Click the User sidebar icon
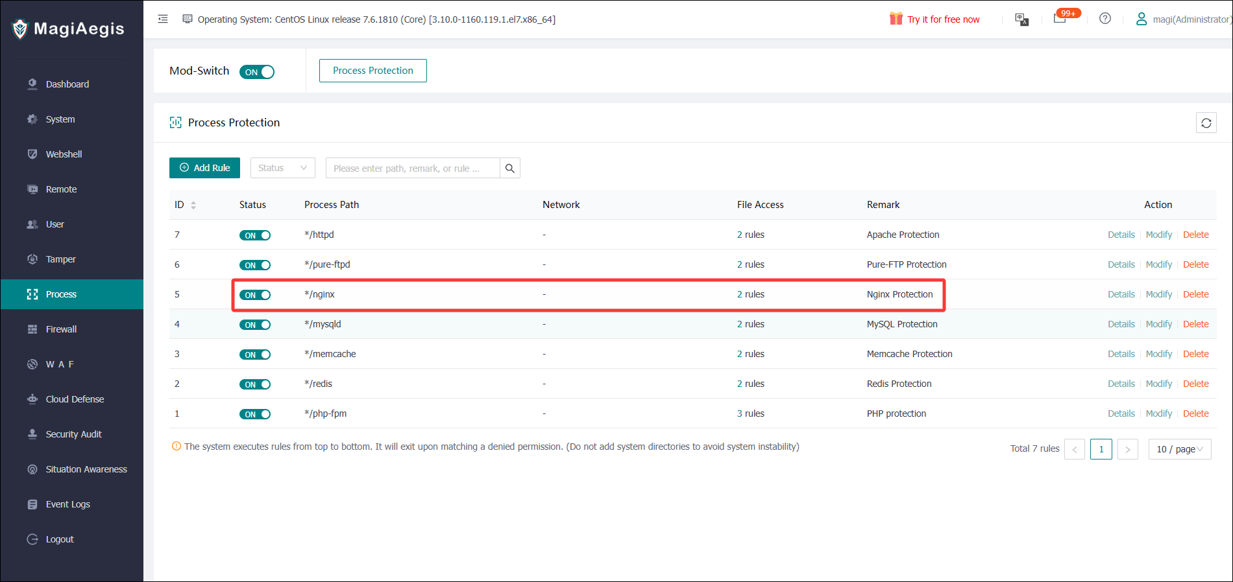The height and width of the screenshot is (582, 1233). [x=32, y=224]
